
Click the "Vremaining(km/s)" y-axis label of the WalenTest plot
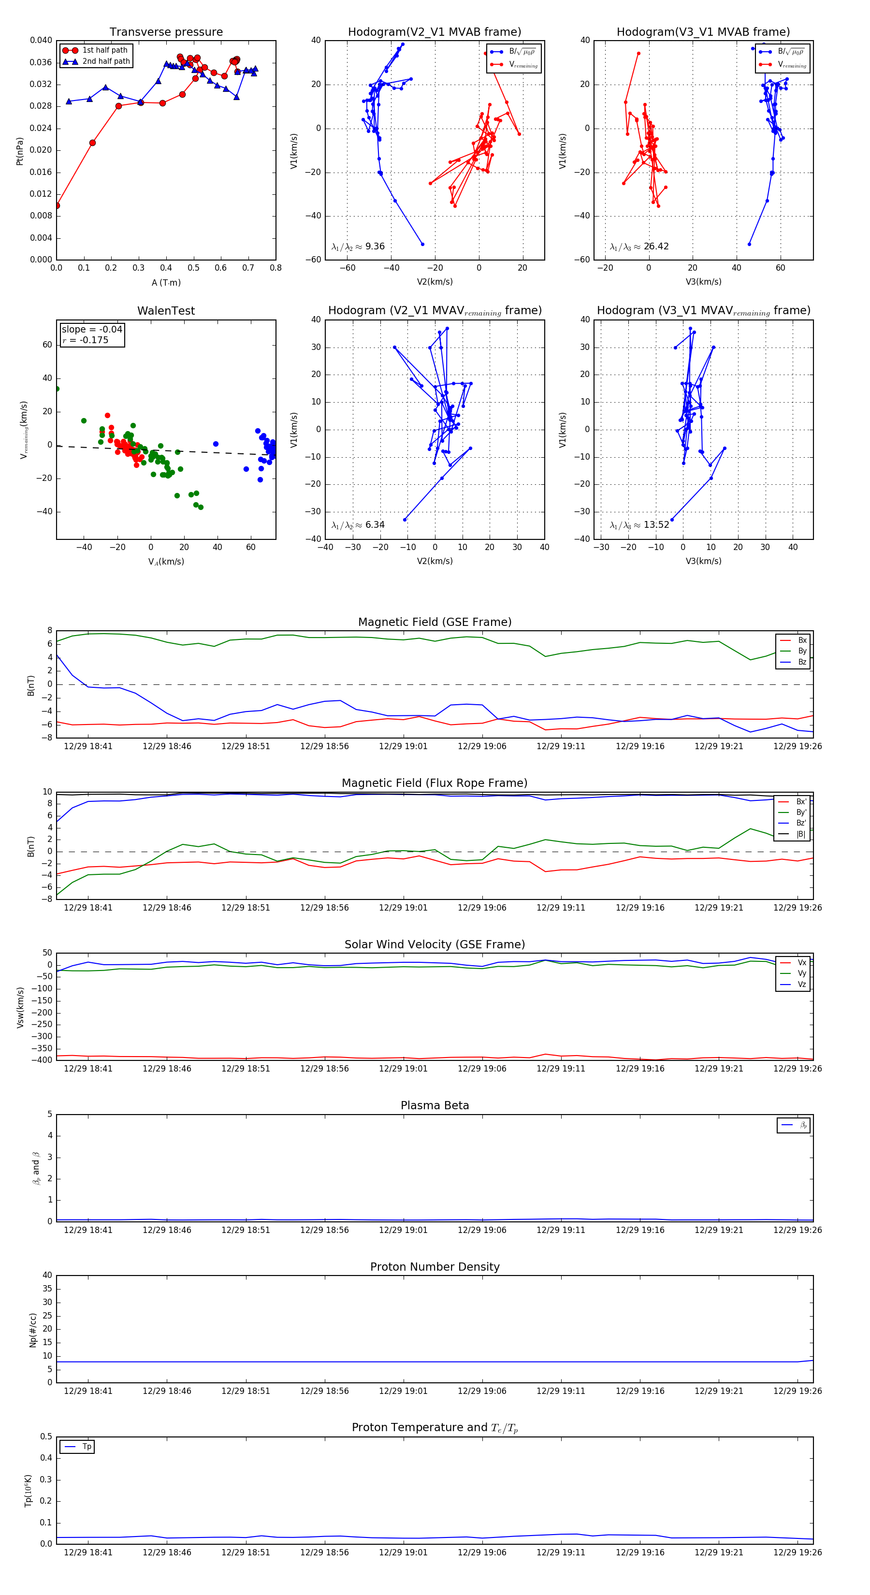coord(24,430)
